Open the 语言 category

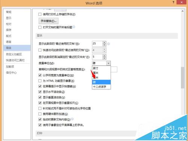coord(17,42)
